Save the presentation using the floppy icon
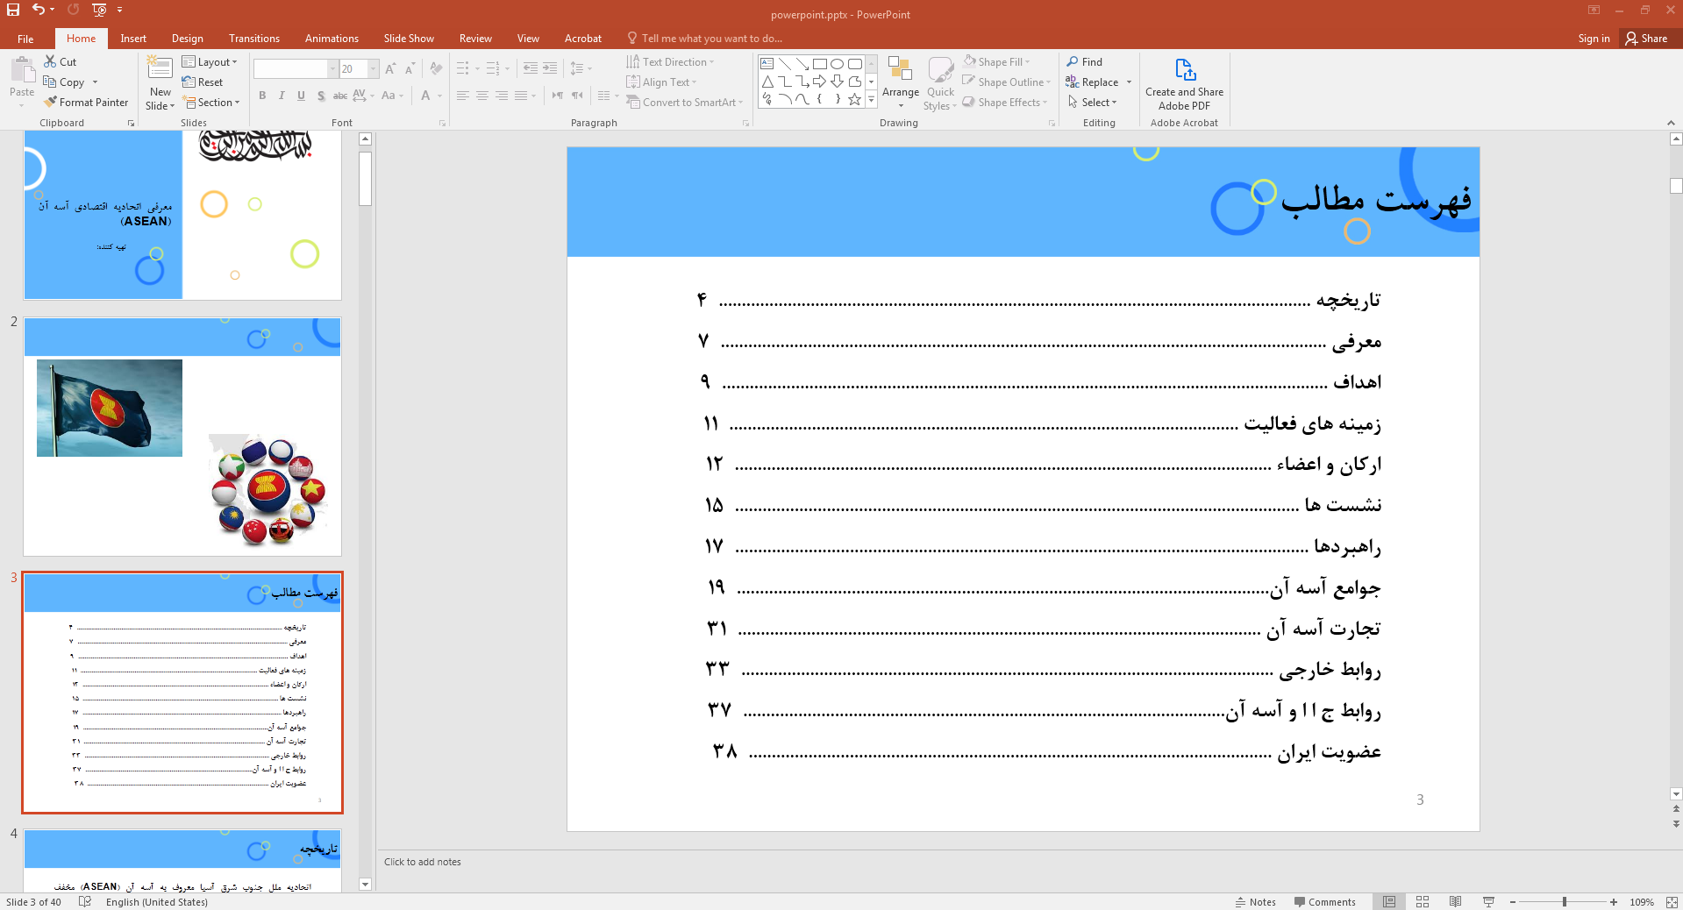1683x910 pixels. pos(13,10)
